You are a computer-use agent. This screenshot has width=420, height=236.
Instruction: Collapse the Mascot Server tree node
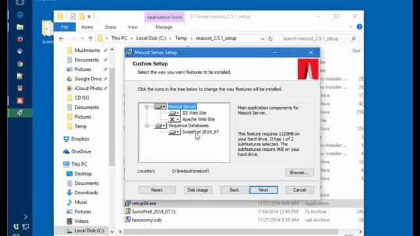tap(147, 106)
